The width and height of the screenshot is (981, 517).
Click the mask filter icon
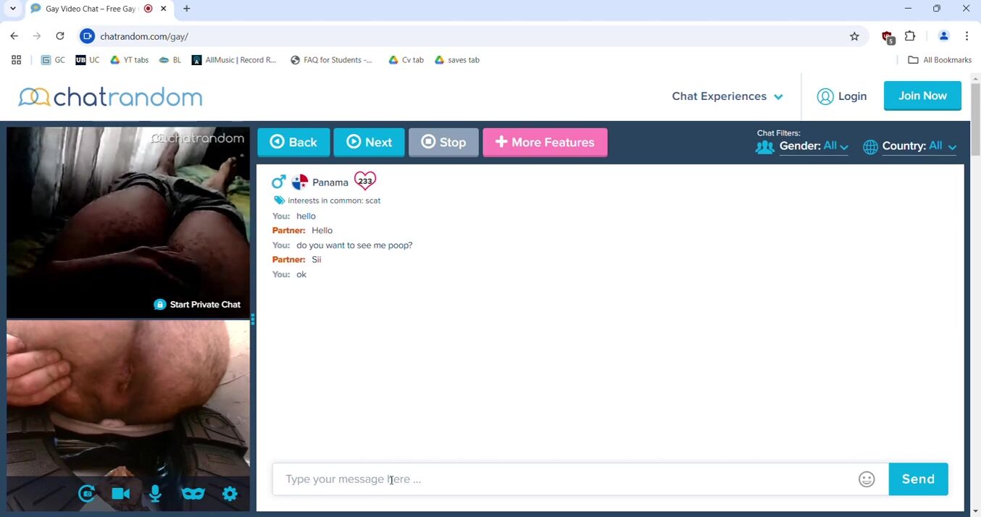193,494
